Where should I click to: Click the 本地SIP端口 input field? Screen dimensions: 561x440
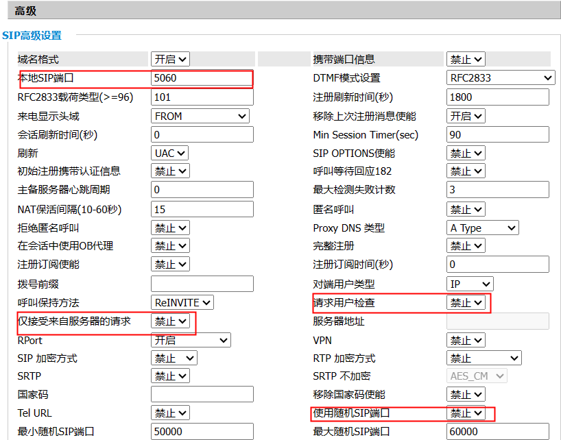(x=202, y=78)
